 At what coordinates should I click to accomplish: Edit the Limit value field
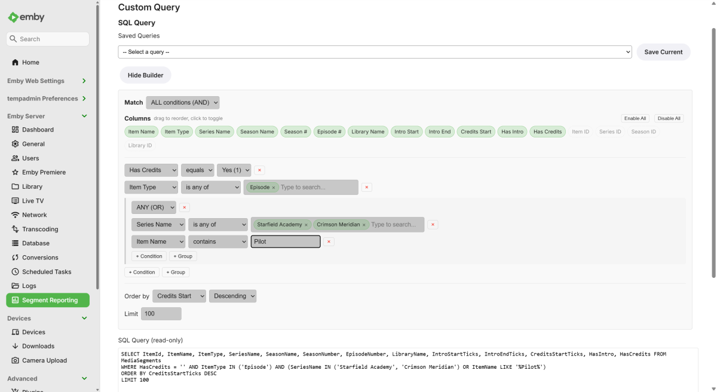tap(161, 313)
